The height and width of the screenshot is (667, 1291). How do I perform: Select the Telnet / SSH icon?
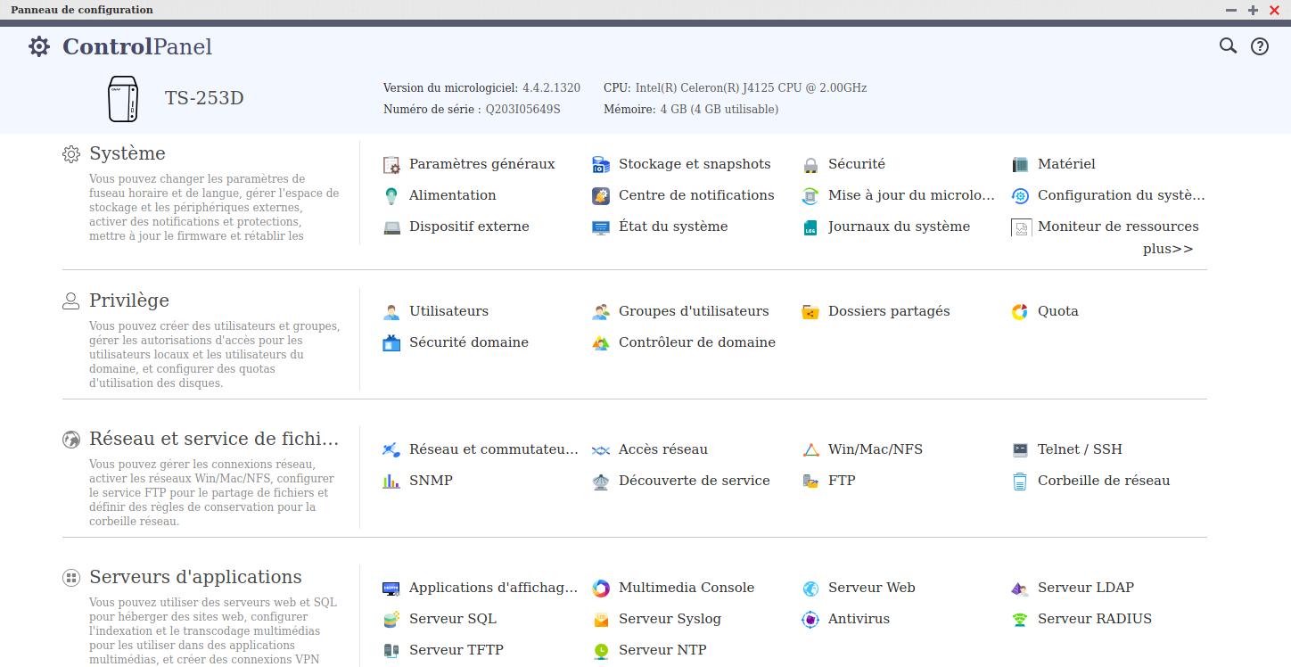click(x=1020, y=450)
